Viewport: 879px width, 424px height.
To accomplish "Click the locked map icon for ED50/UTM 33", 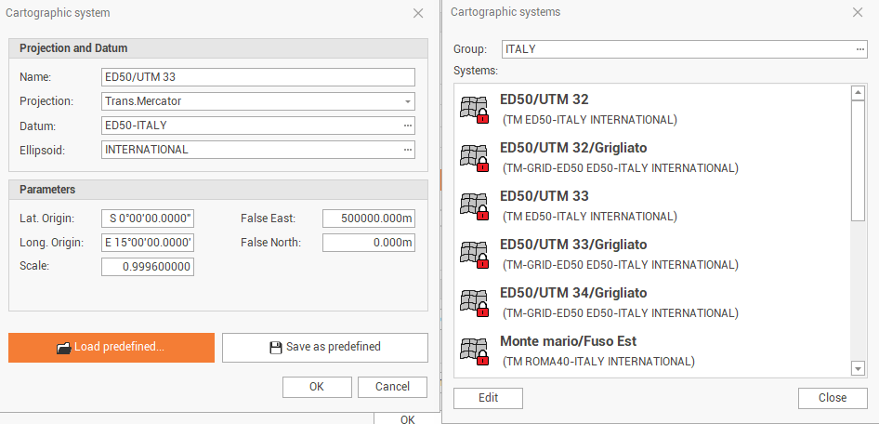I will click(474, 205).
